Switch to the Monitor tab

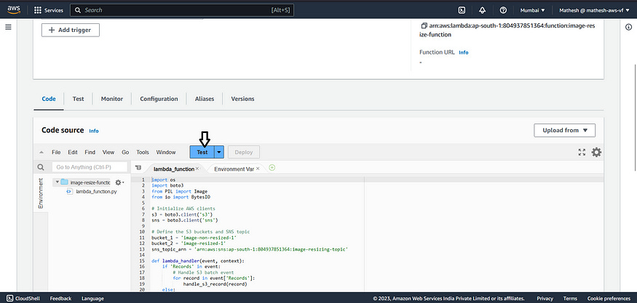pos(111,99)
